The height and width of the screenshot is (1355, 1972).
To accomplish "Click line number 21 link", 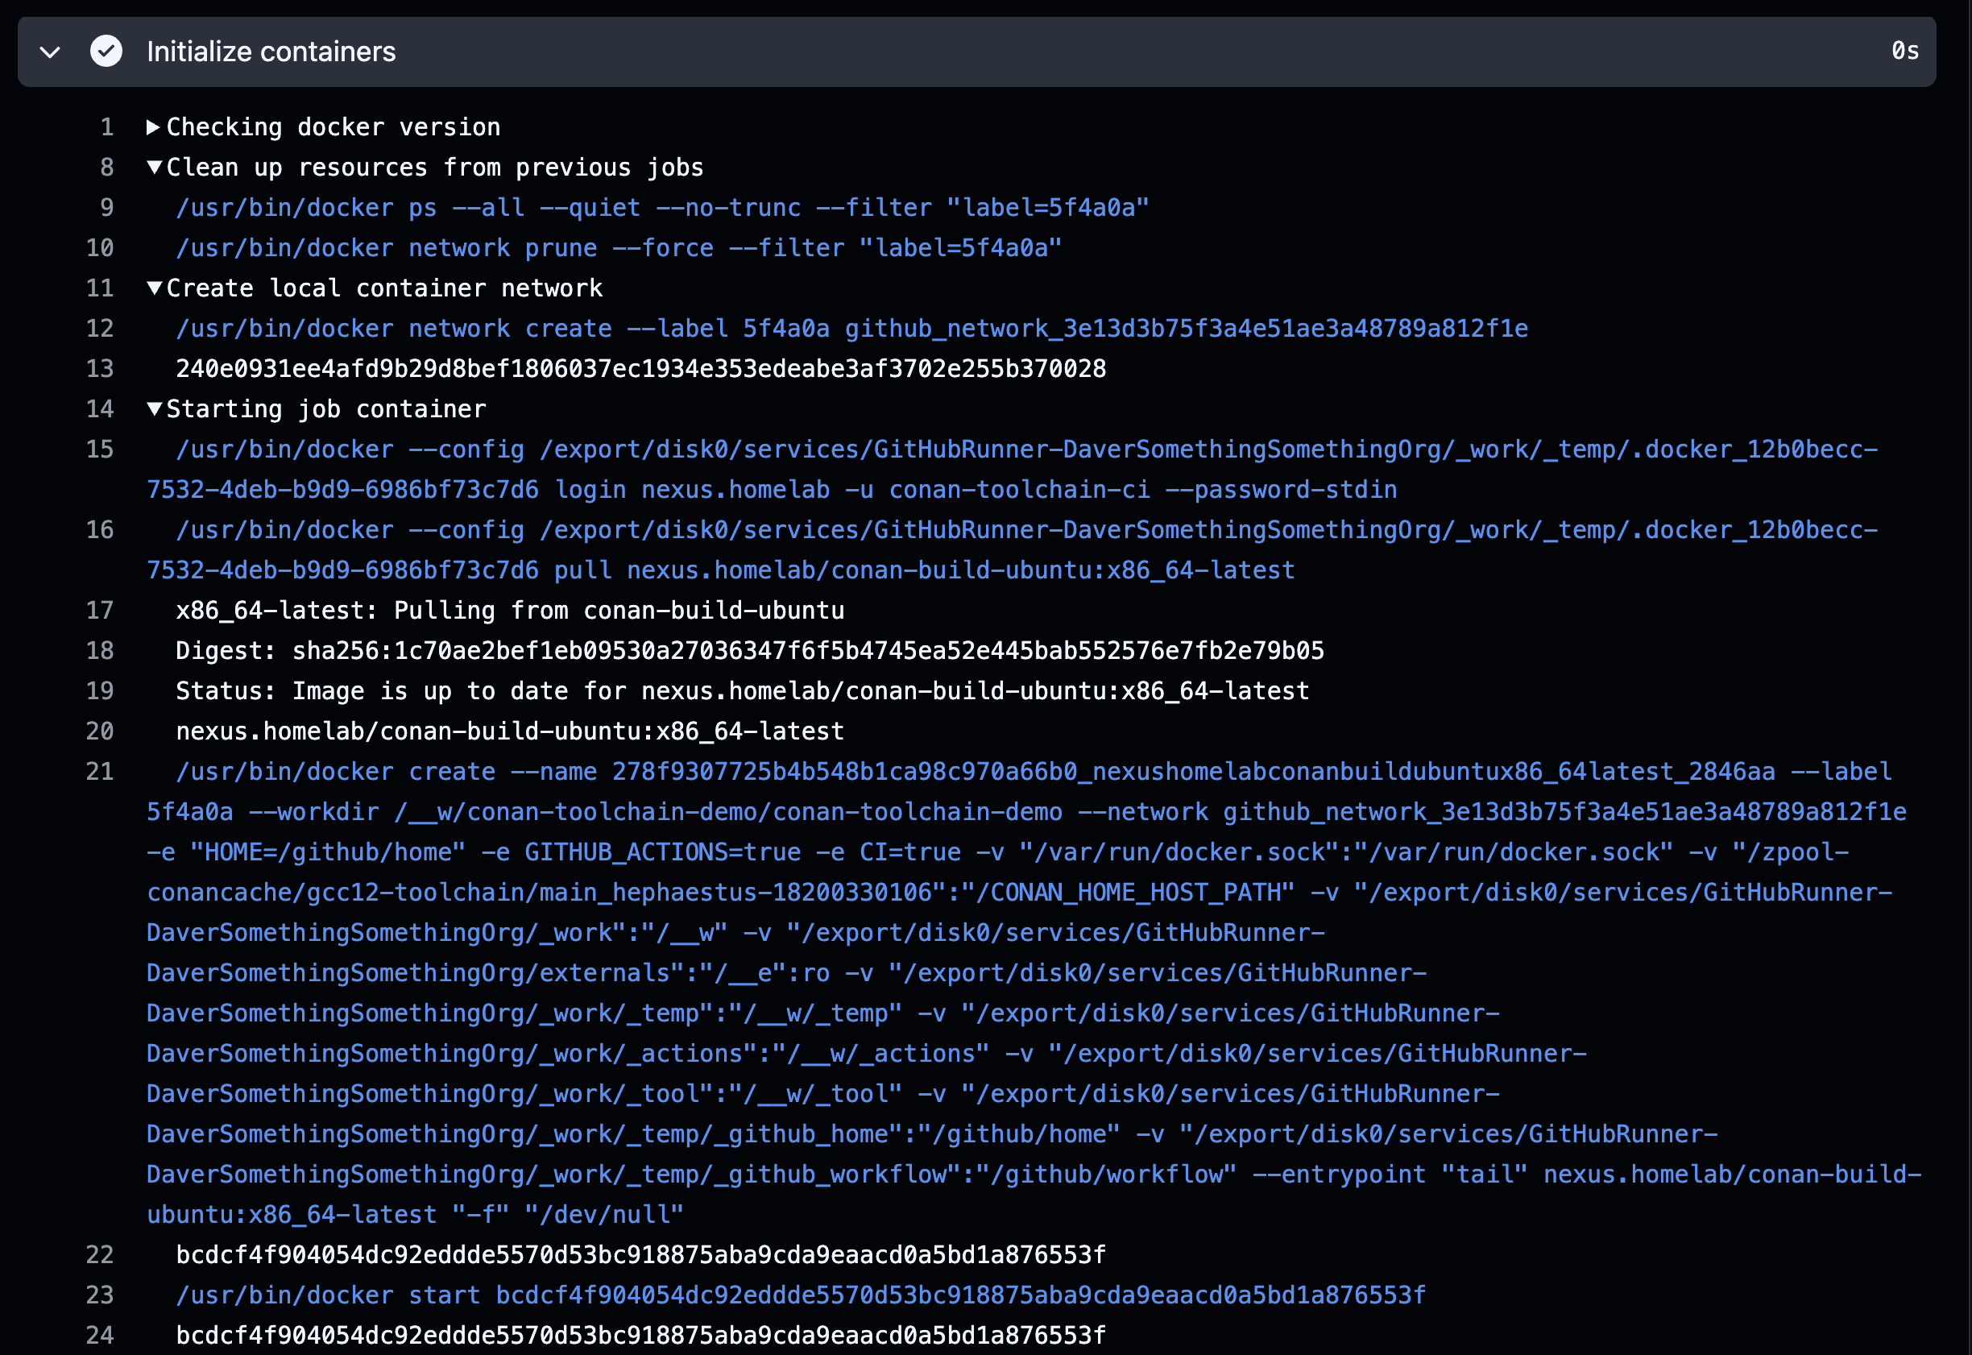I will tap(100, 772).
